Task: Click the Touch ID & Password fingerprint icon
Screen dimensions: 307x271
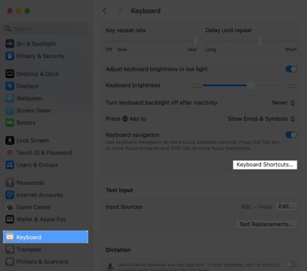Action: coord(9,153)
